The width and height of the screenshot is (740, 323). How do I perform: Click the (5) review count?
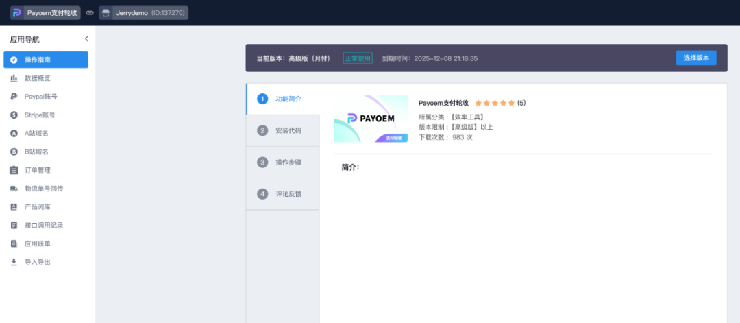521,103
